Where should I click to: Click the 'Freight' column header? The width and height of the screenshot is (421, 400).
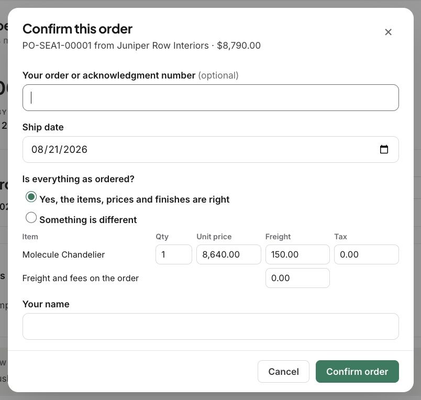[x=278, y=237]
